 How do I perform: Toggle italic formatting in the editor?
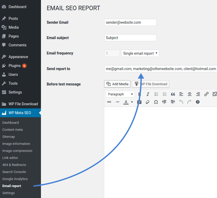tap(148, 94)
